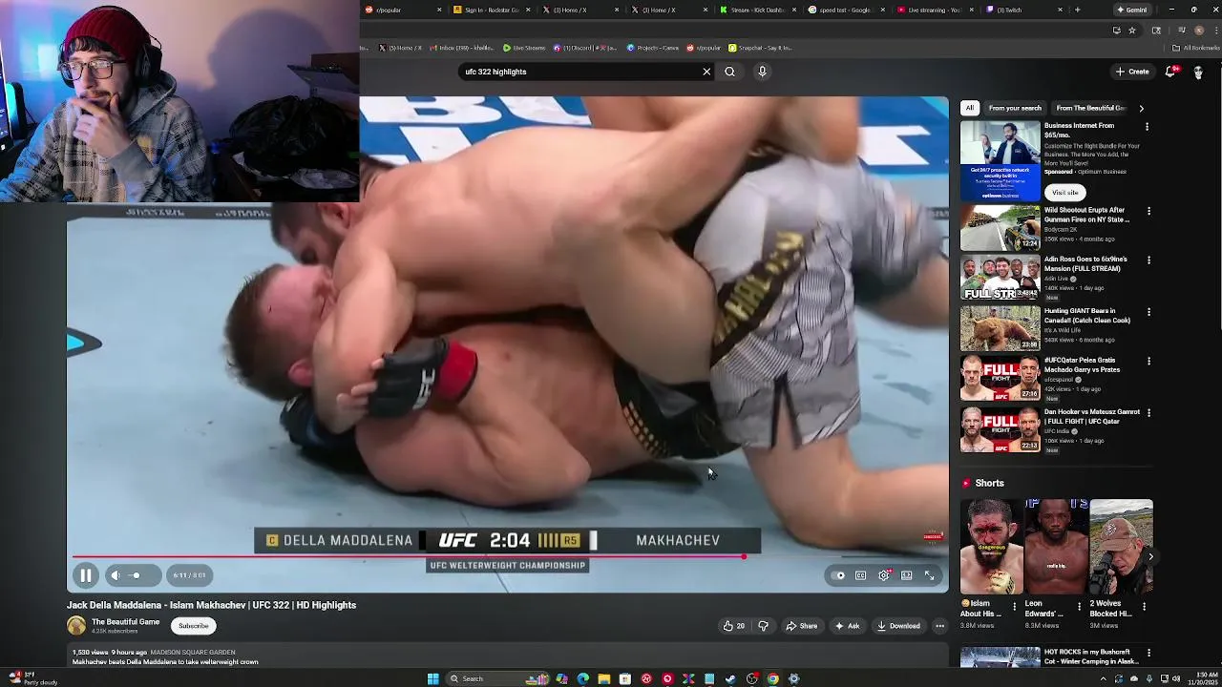Click the Download button
This screenshot has height=687, width=1222.
[x=898, y=626]
